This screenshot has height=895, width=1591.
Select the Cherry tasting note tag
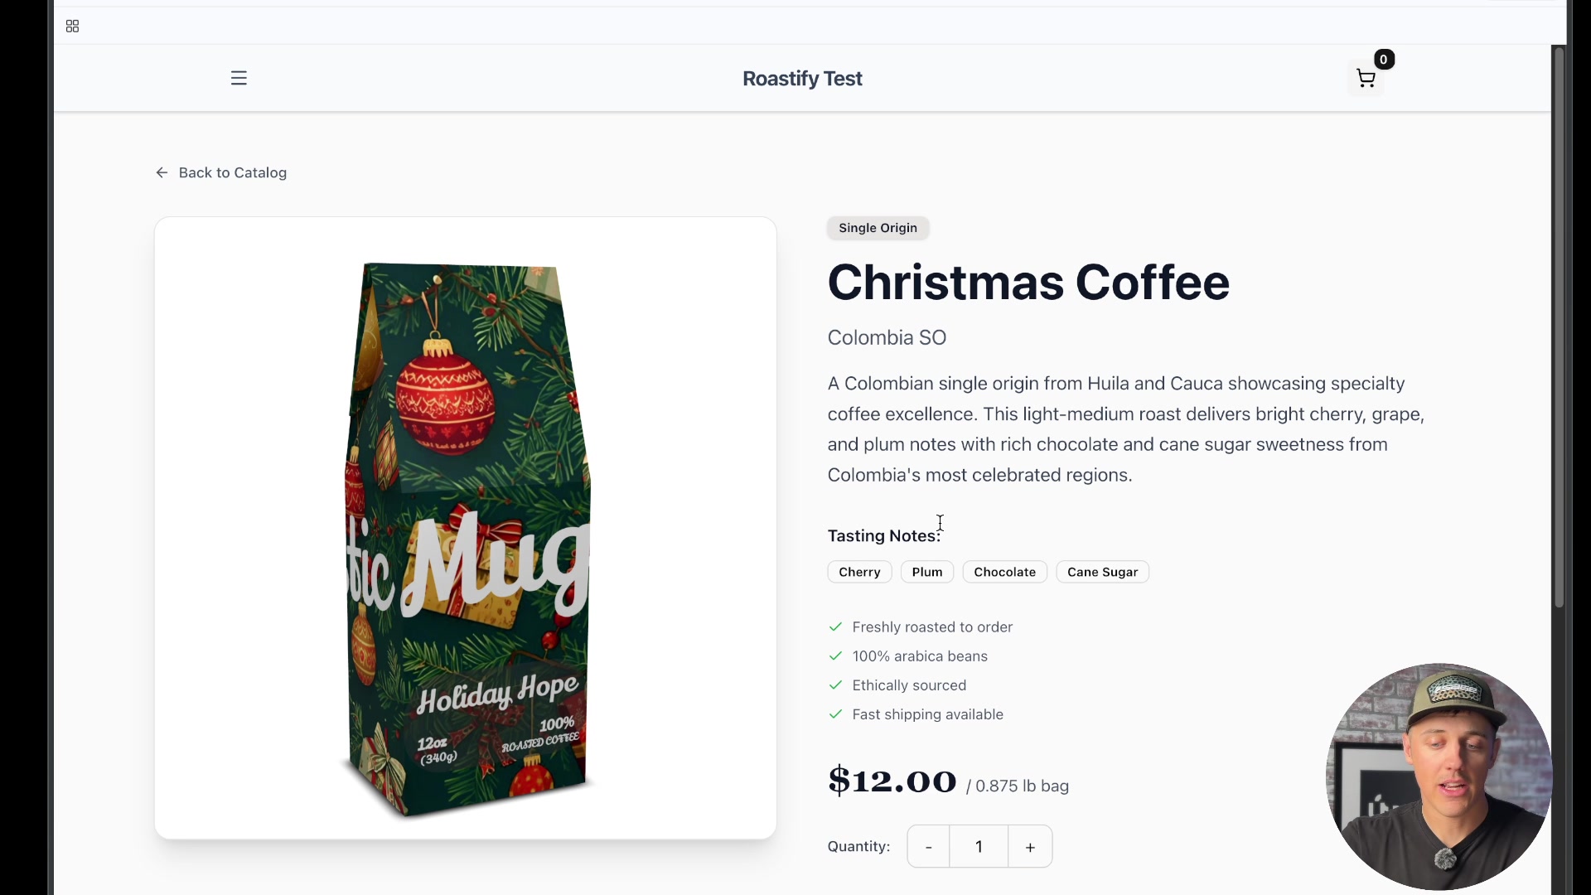pos(859,572)
